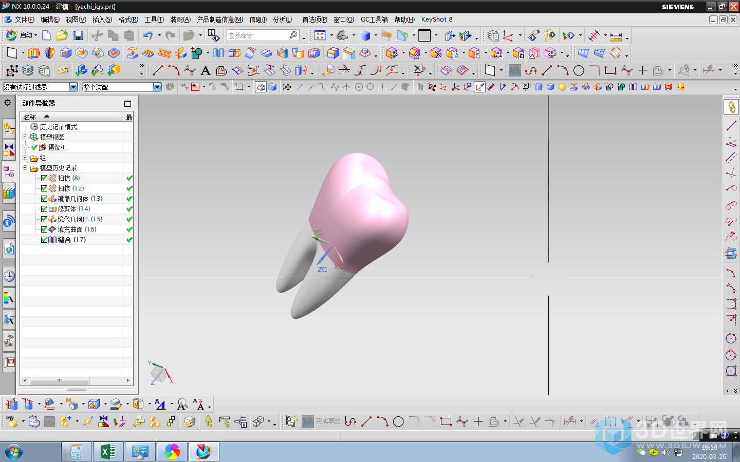Click the New file icon
The width and height of the screenshot is (740, 462).
[46, 35]
